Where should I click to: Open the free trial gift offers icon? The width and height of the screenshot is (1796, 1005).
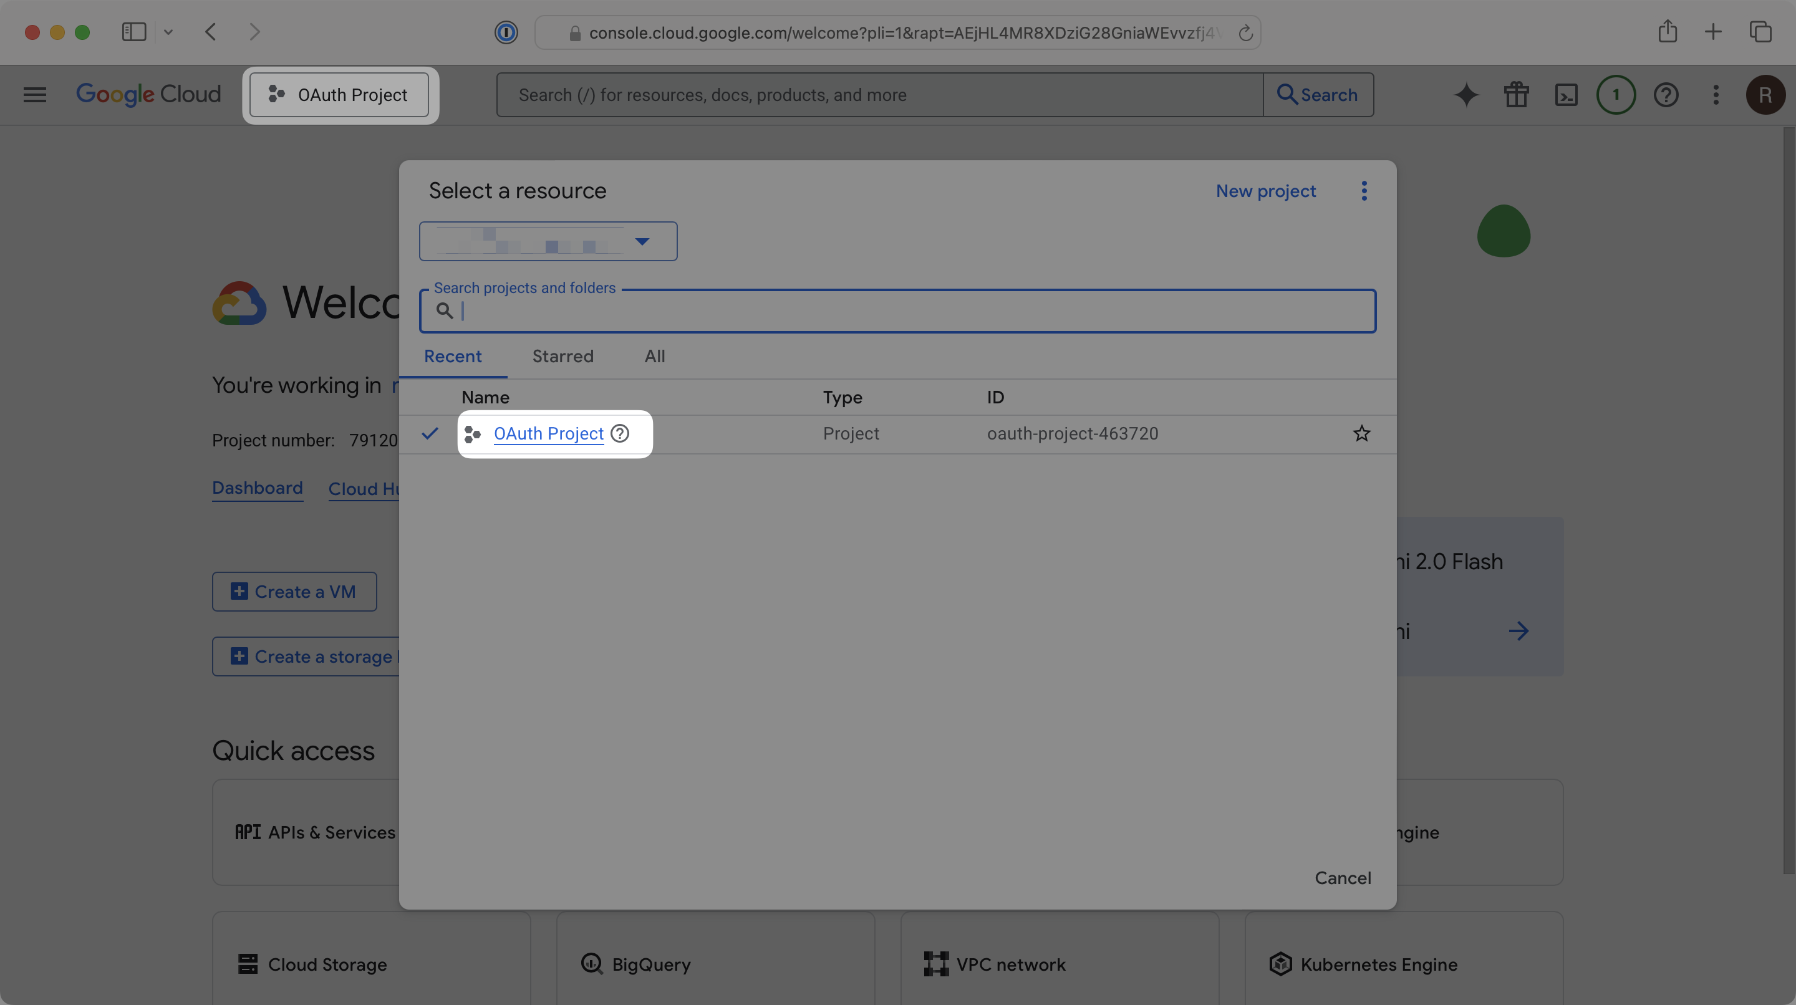[x=1516, y=95]
